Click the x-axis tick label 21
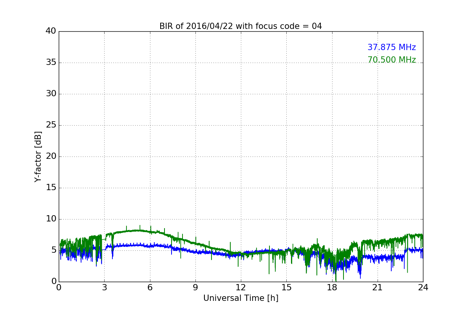Screen dimensions: 470x313 coord(378,288)
